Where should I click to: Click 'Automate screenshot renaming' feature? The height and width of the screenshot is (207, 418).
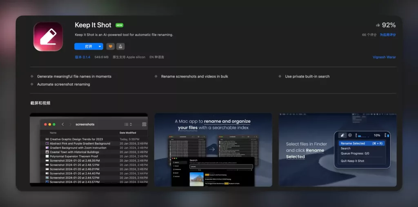click(x=63, y=84)
